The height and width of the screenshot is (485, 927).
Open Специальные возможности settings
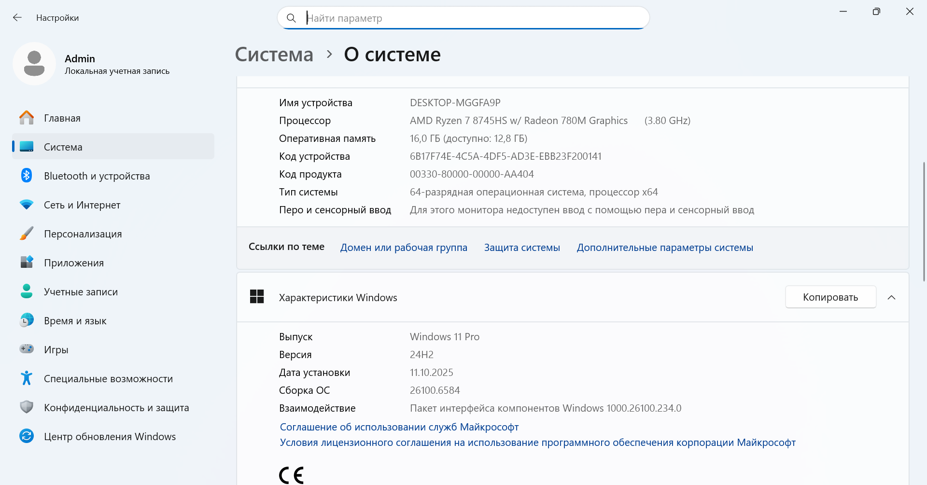tap(113, 378)
